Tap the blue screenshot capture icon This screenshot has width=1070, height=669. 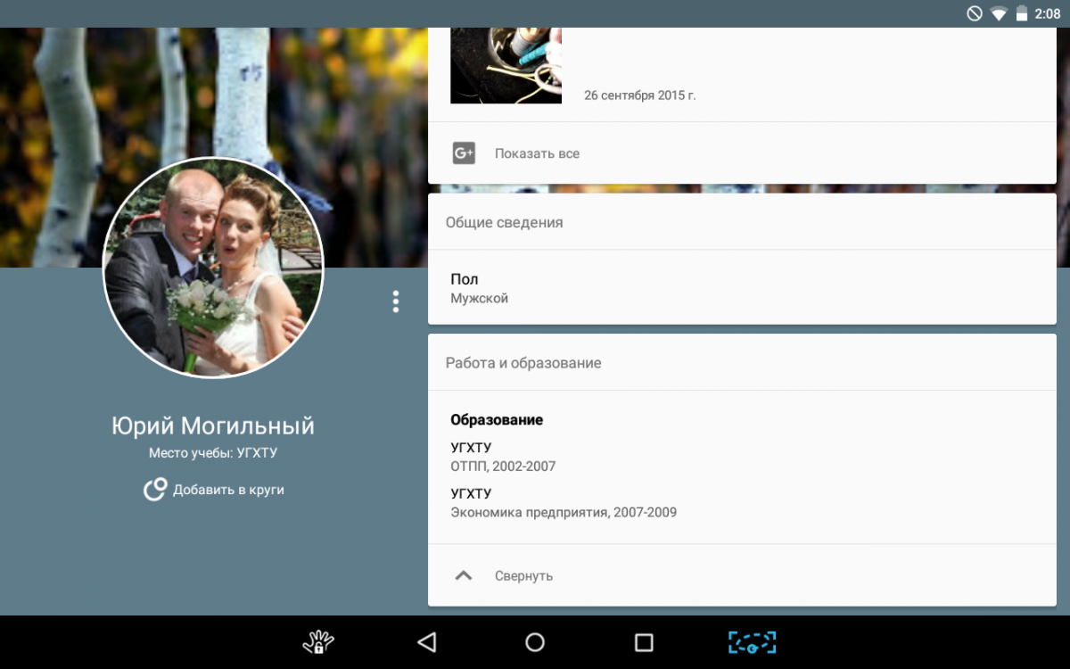pos(753,642)
